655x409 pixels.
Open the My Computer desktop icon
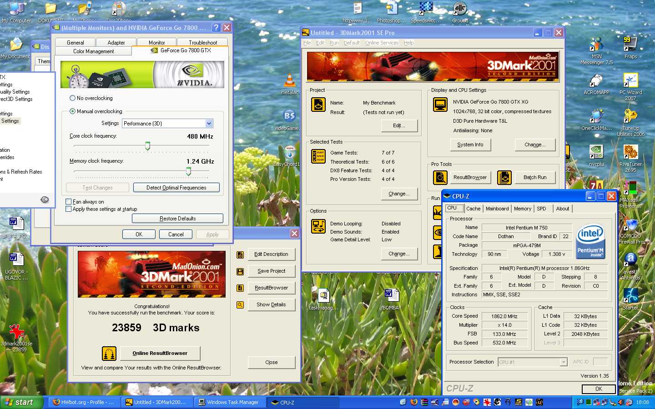tap(16, 12)
